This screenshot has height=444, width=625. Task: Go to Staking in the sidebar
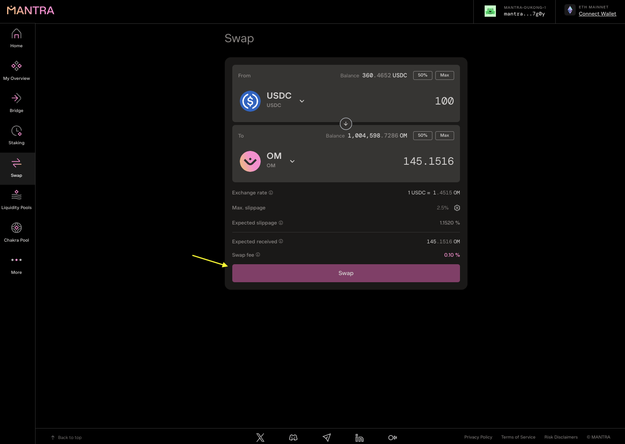click(x=16, y=135)
